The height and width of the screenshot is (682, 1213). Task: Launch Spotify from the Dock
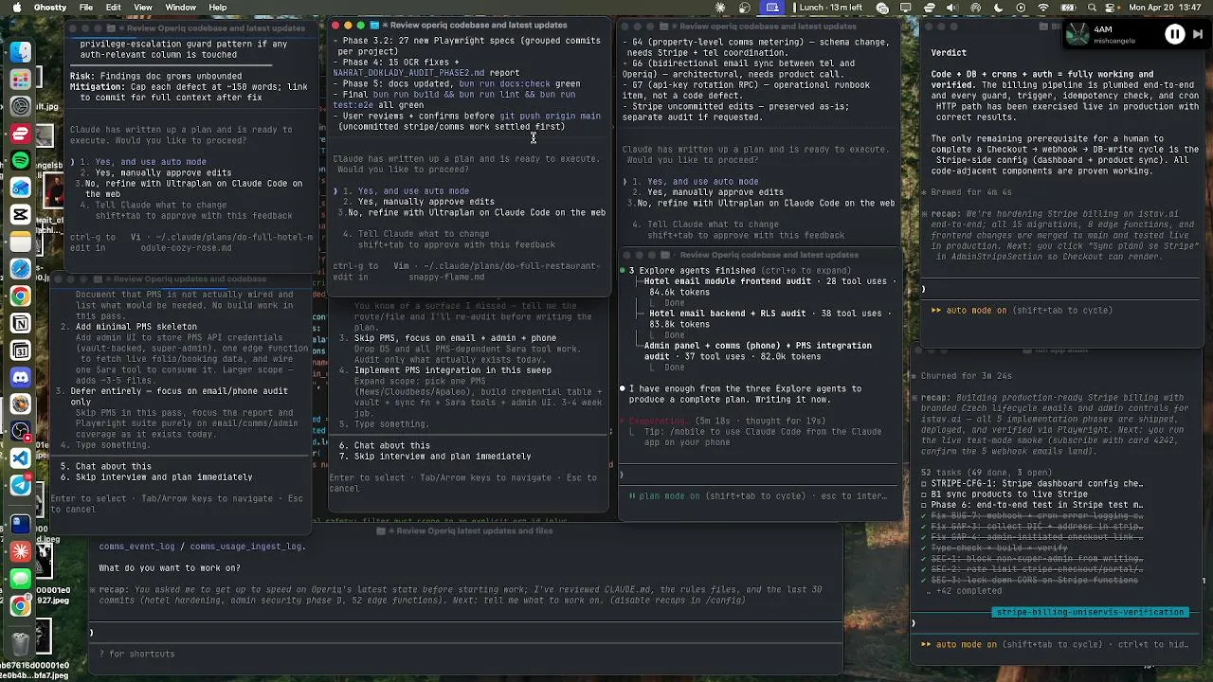pyautogui.click(x=20, y=161)
